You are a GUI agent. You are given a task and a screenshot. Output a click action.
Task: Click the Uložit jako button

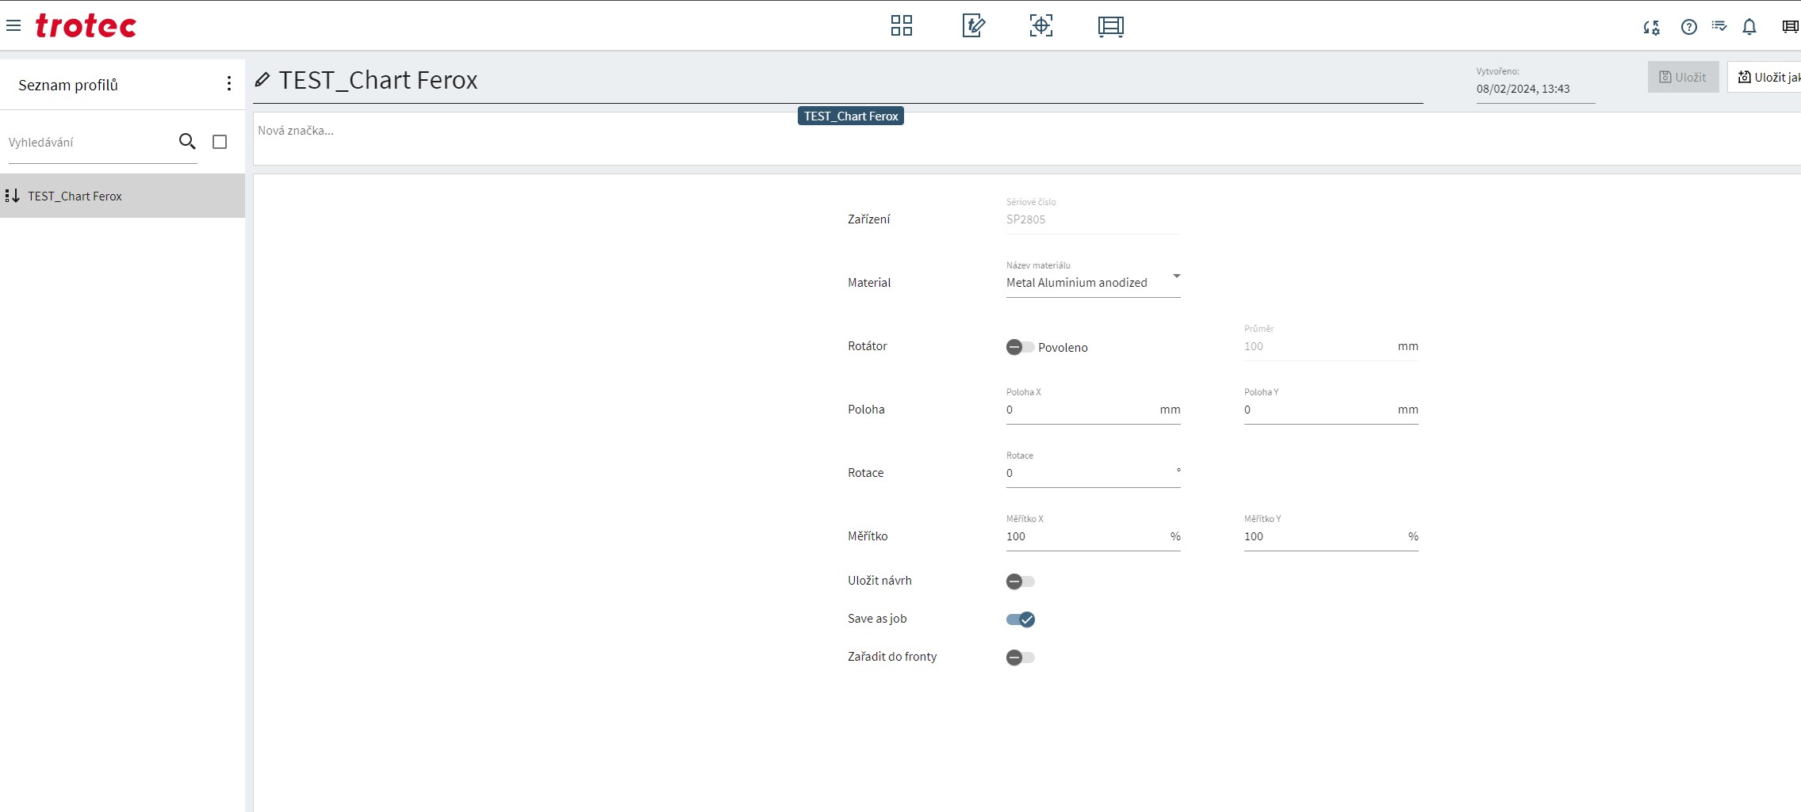(1767, 77)
